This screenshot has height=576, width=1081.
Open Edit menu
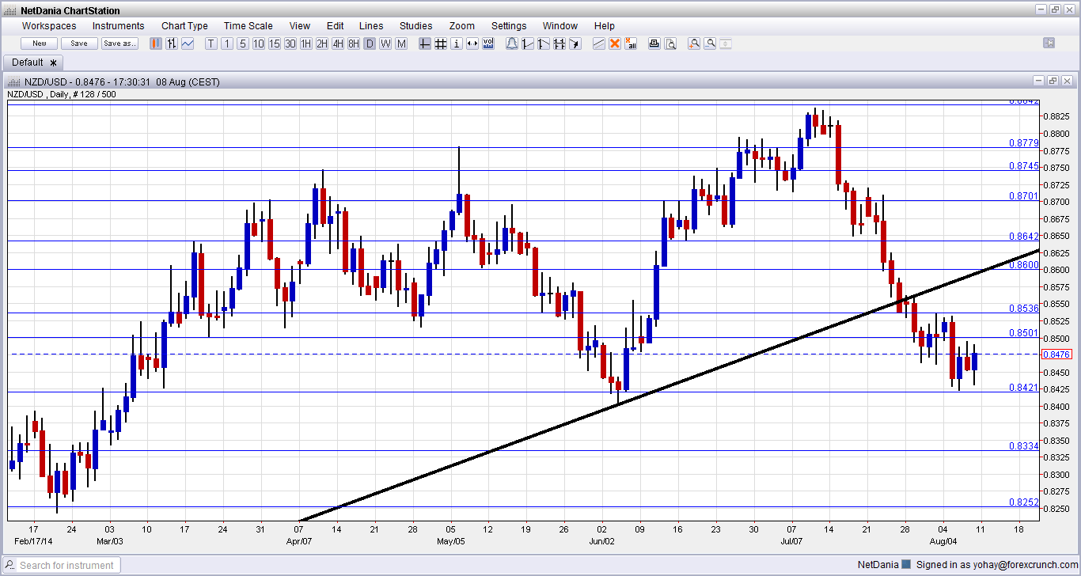[x=335, y=26]
